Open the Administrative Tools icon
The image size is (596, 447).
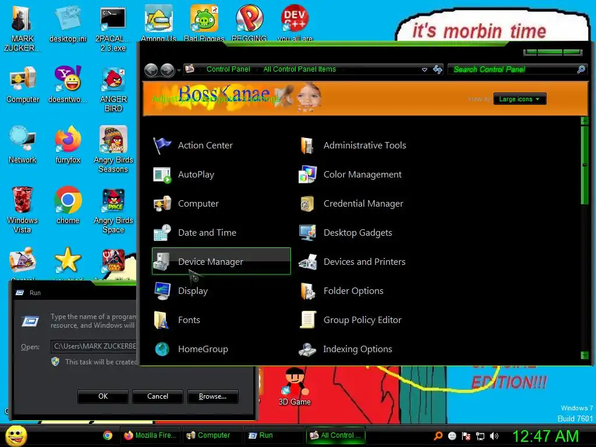[x=307, y=146]
